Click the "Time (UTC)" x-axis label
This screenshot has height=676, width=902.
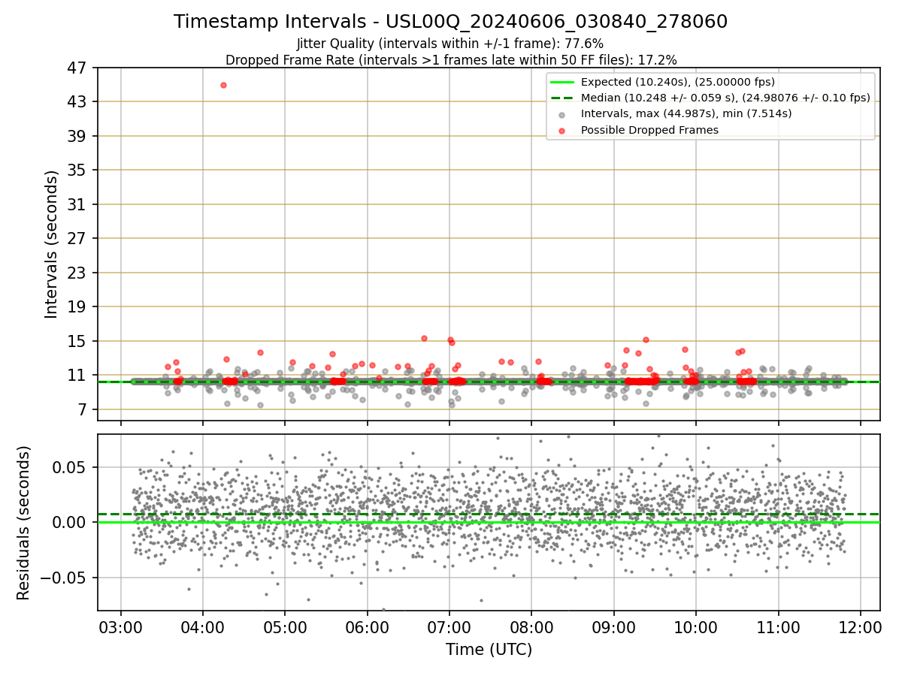pyautogui.click(x=489, y=650)
